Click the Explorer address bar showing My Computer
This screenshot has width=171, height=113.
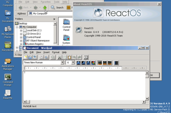(x=50, y=14)
